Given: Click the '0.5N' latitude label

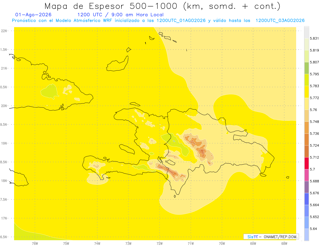Looking at the screenshot, I should click(4, 87).
